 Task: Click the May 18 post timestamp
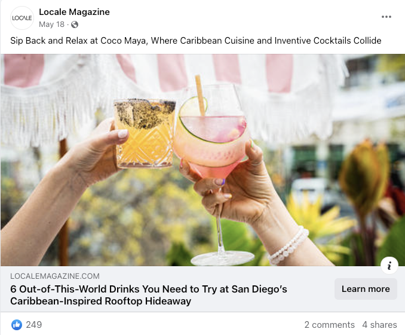coord(51,25)
